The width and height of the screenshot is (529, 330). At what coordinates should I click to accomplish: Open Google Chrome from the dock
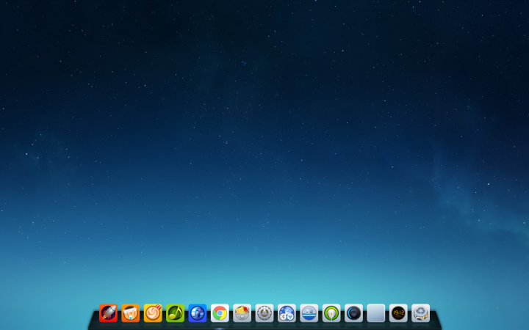click(220, 313)
